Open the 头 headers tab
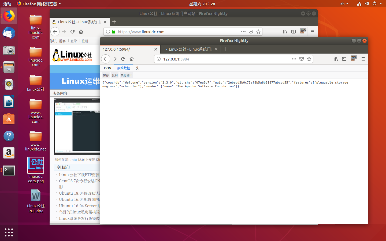This screenshot has height=241, width=386. (138, 68)
